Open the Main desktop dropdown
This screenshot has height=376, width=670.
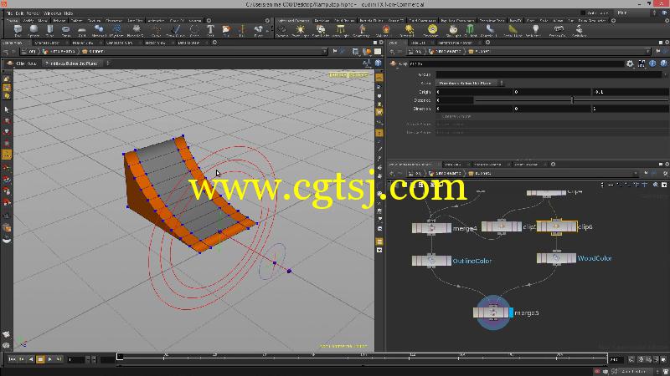[x=635, y=13]
